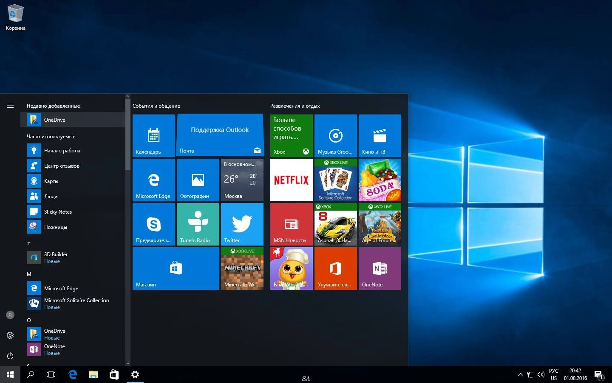Launch Edge from the taskbar

(x=73, y=374)
